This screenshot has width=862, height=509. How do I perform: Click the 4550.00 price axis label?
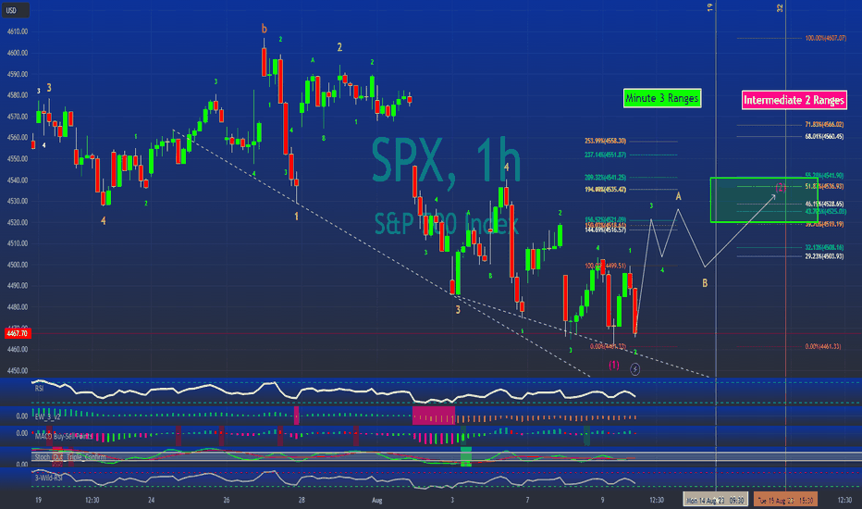click(18, 159)
